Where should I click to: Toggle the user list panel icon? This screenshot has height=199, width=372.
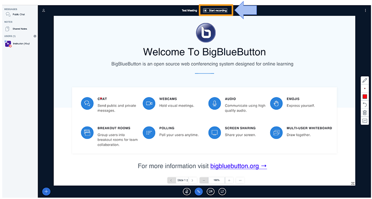pyautogui.click(x=44, y=10)
